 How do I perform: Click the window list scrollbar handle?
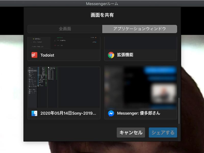tap(179, 111)
